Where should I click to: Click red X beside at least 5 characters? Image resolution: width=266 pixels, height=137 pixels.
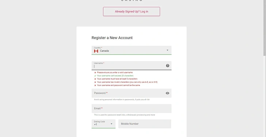tap(95, 79)
